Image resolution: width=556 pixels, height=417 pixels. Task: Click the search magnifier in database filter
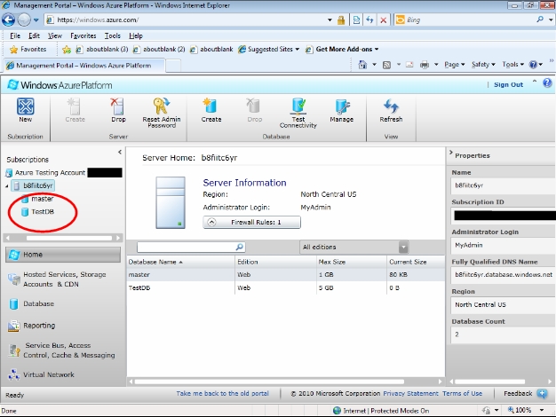[x=239, y=247]
